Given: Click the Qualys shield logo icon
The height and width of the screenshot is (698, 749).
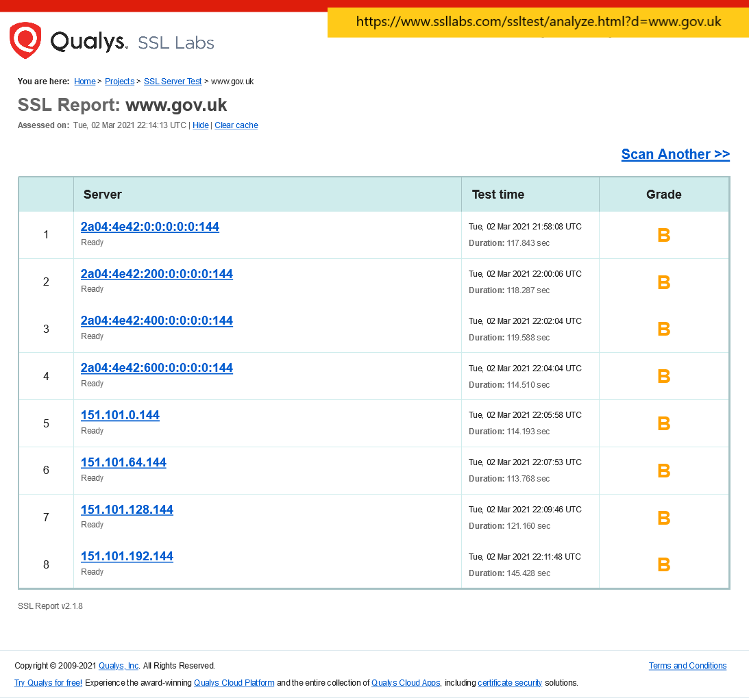Looking at the screenshot, I should click(x=25, y=40).
